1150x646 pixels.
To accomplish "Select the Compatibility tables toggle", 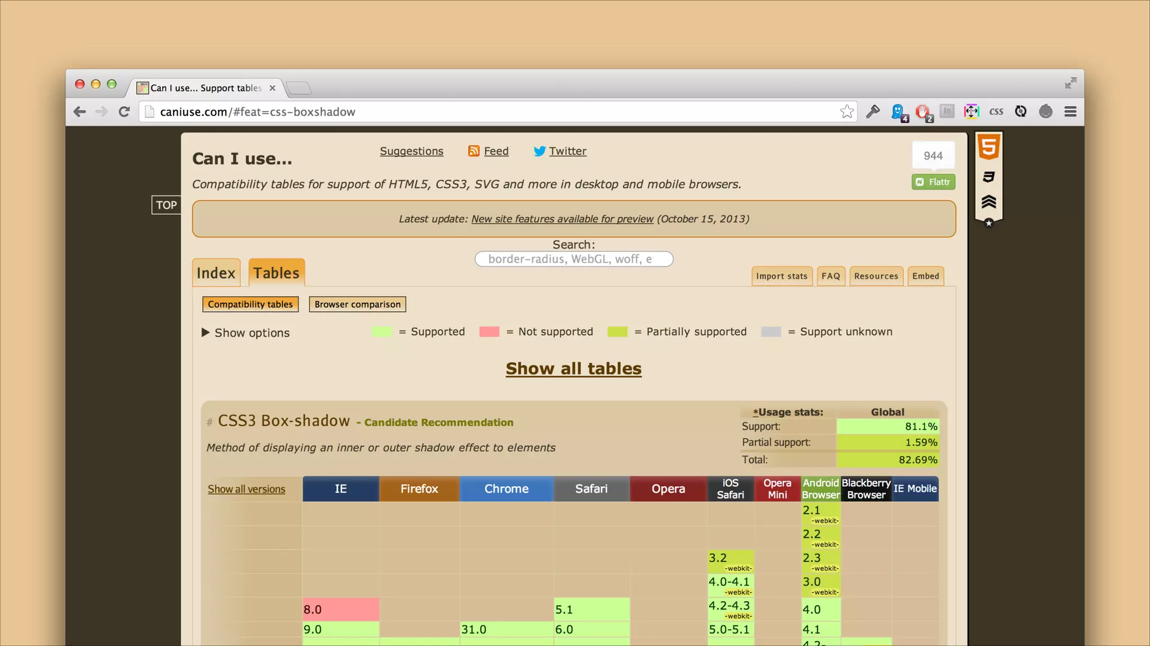I will [250, 304].
